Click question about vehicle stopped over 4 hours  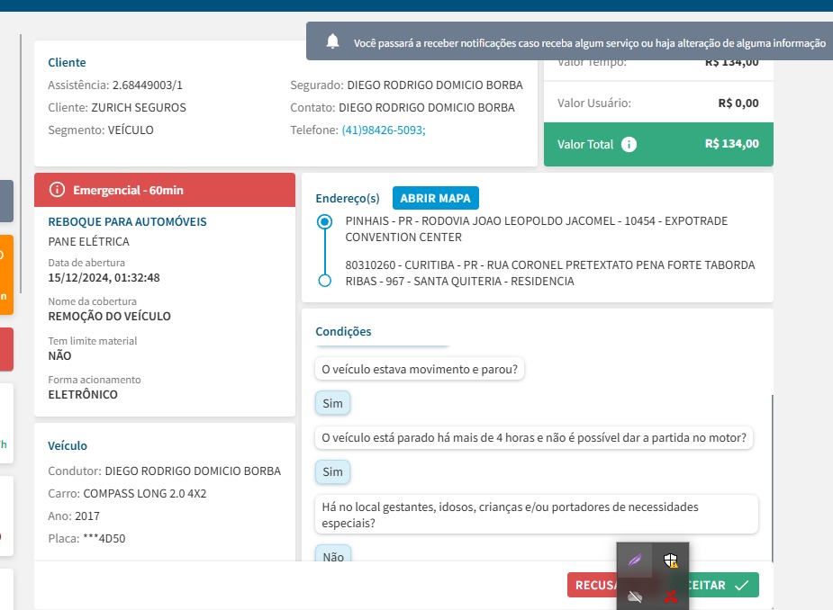(x=534, y=437)
